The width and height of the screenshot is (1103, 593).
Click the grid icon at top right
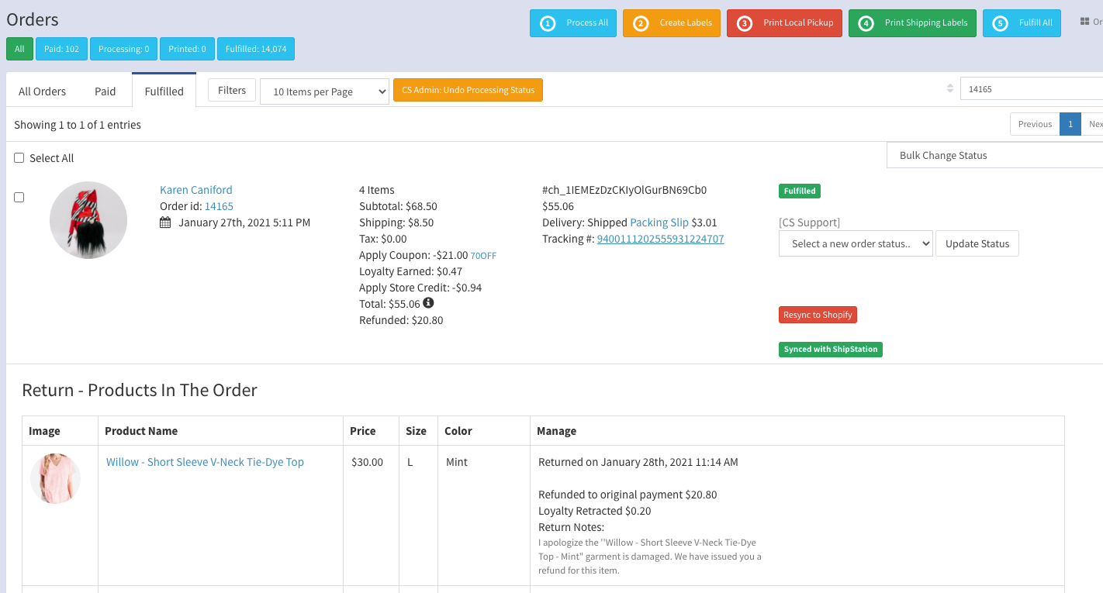coord(1084,22)
